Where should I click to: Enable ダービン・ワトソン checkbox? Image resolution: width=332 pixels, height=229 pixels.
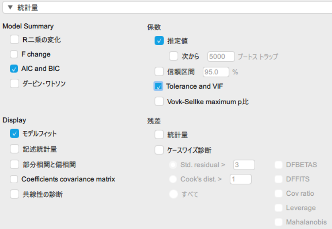pos(14,83)
